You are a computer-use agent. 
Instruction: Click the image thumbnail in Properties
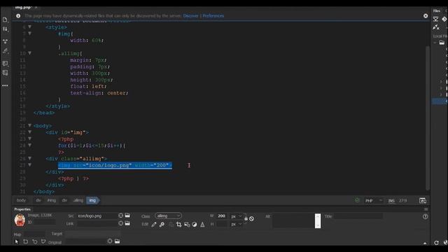point(20,220)
